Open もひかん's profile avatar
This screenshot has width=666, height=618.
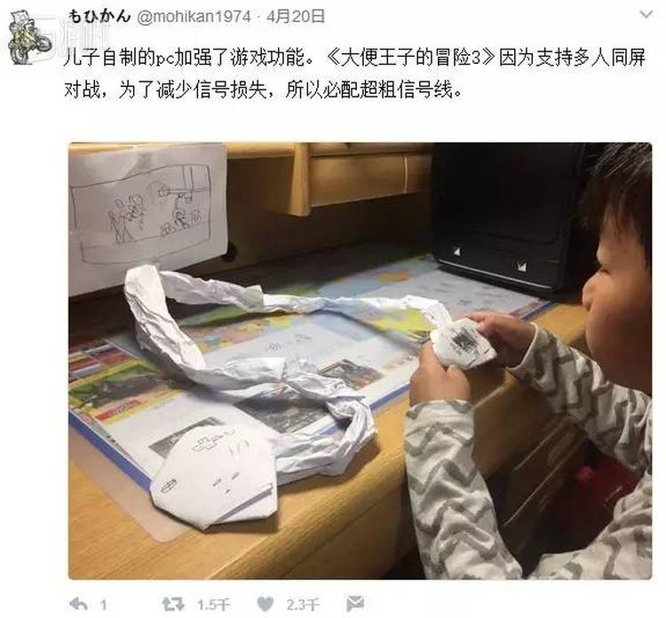coord(25,37)
